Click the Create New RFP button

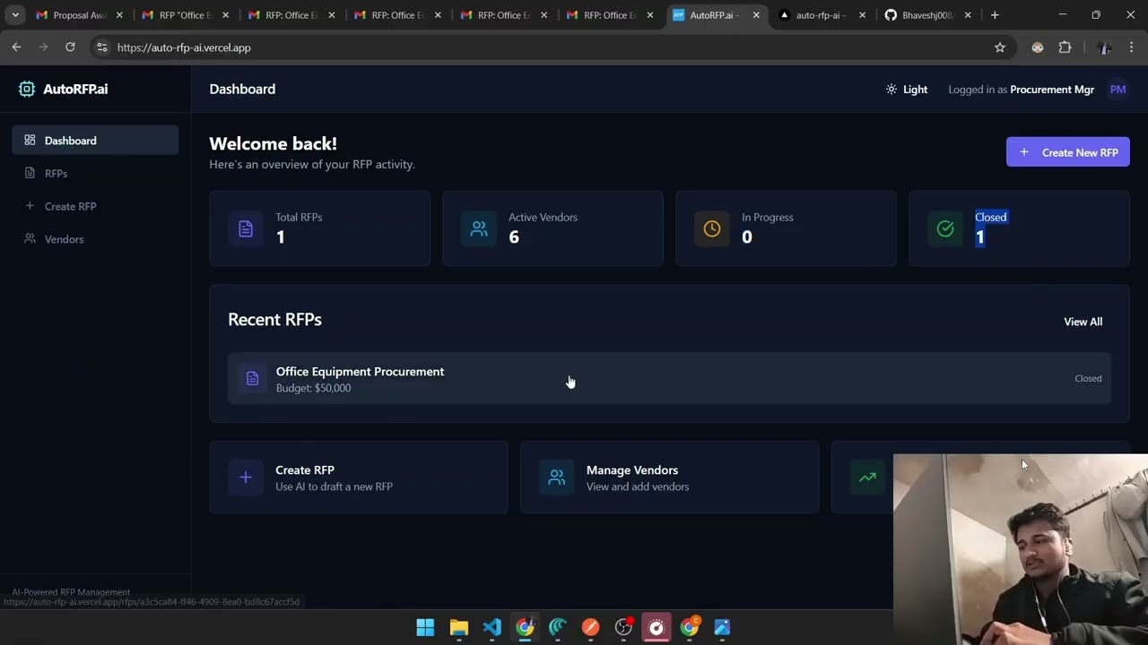1067,152
